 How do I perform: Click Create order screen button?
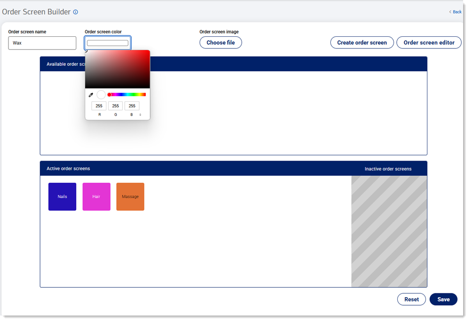361,42
